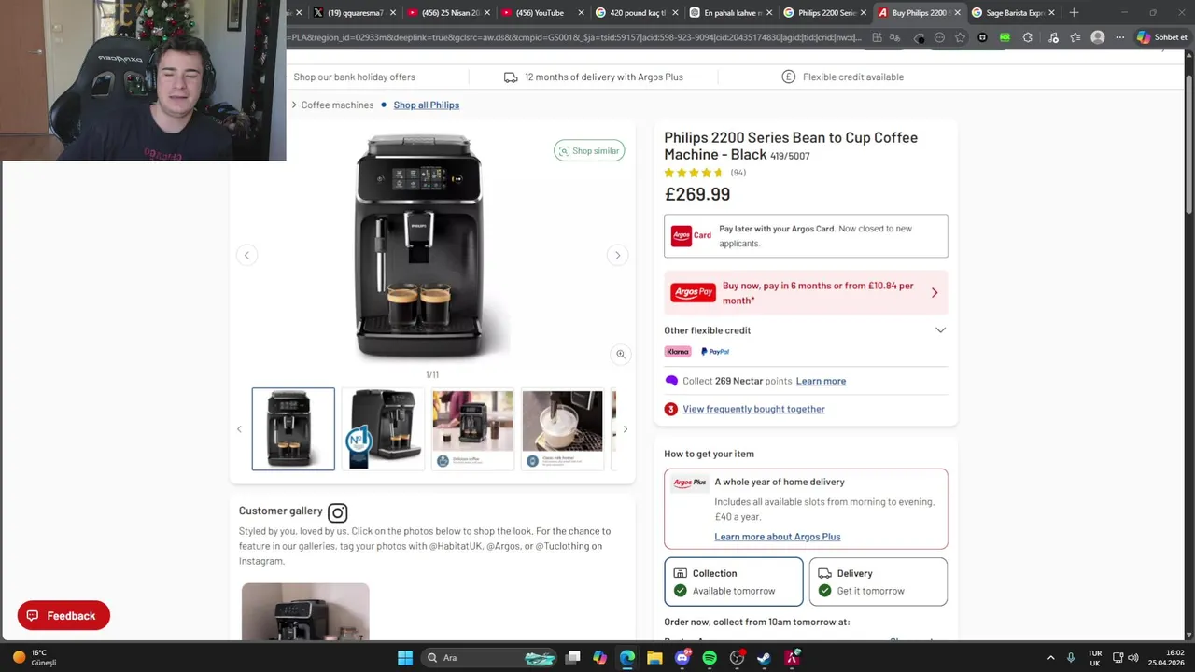Show hidden system tray icons
The width and height of the screenshot is (1195, 672).
coord(1050,658)
